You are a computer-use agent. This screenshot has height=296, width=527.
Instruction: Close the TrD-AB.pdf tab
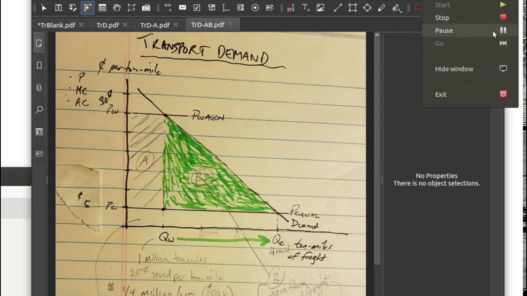pyautogui.click(x=230, y=25)
